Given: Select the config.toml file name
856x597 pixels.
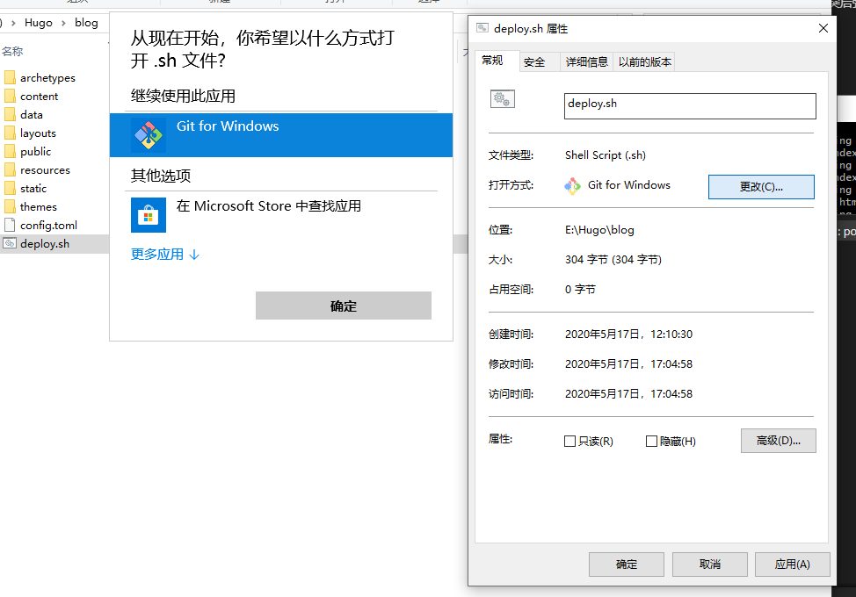Looking at the screenshot, I should point(48,226).
